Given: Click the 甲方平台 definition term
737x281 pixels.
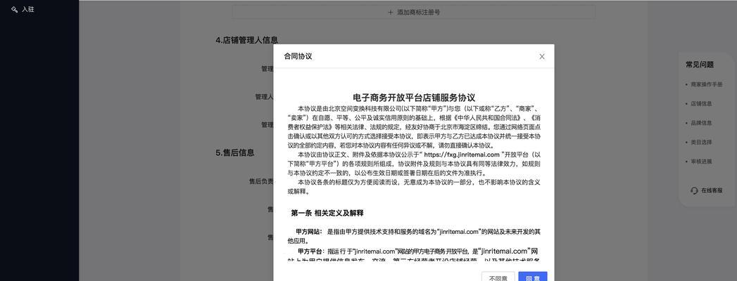Looking at the screenshot, I should pyautogui.click(x=310, y=251).
